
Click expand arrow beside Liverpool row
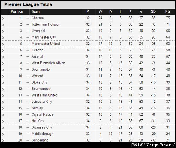click(3, 31)
